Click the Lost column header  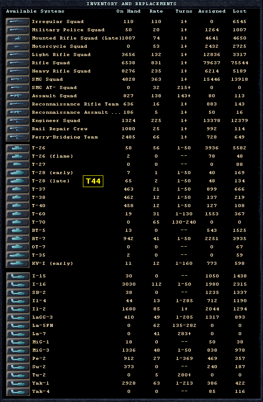tap(240, 11)
